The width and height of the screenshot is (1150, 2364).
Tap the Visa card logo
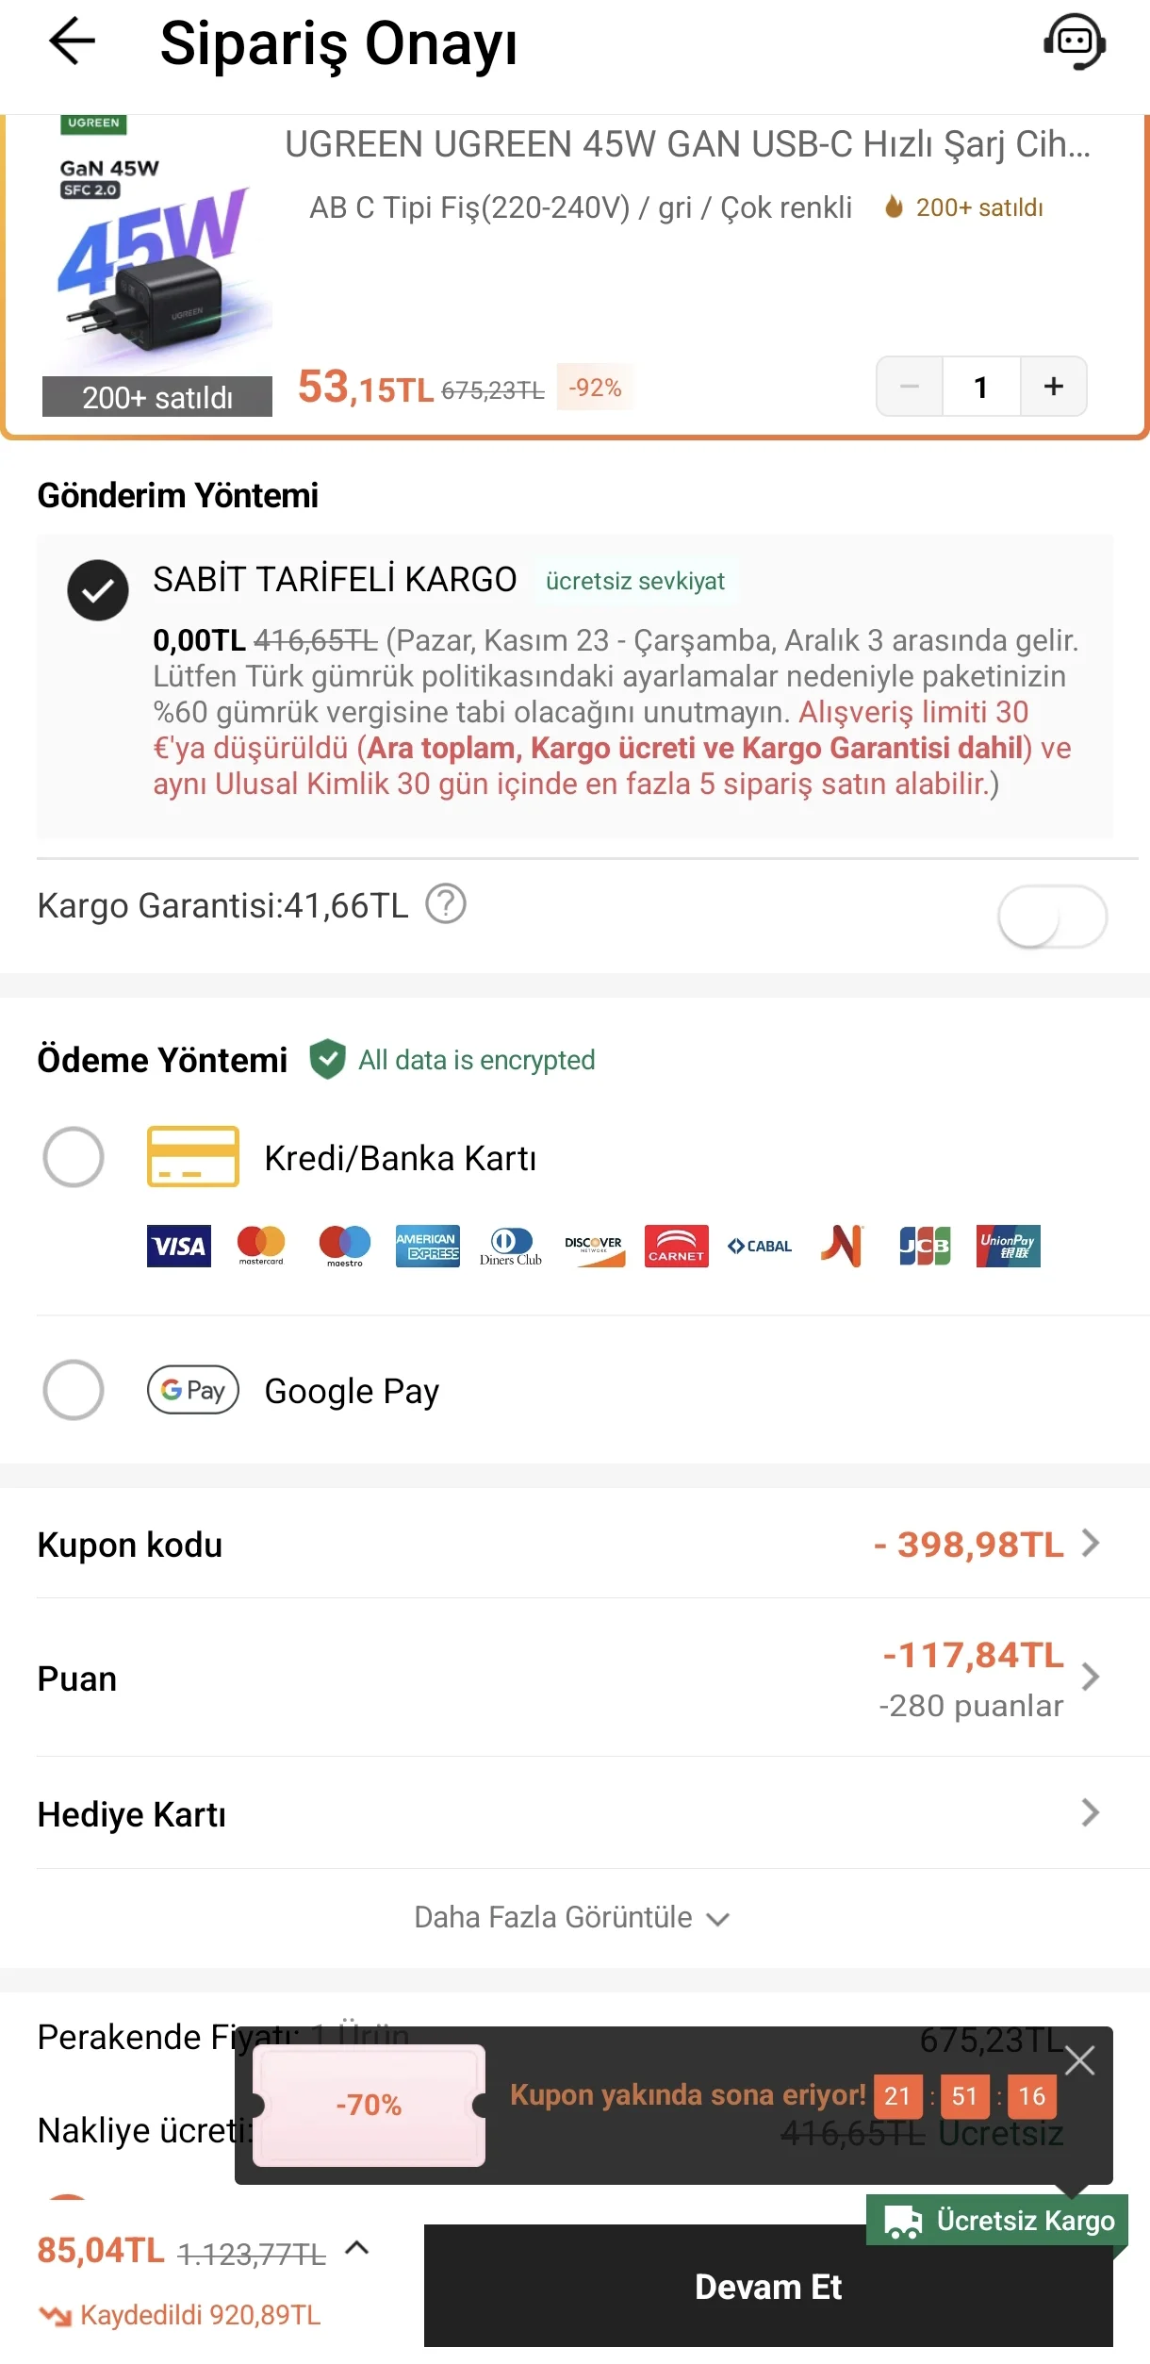click(x=179, y=1246)
